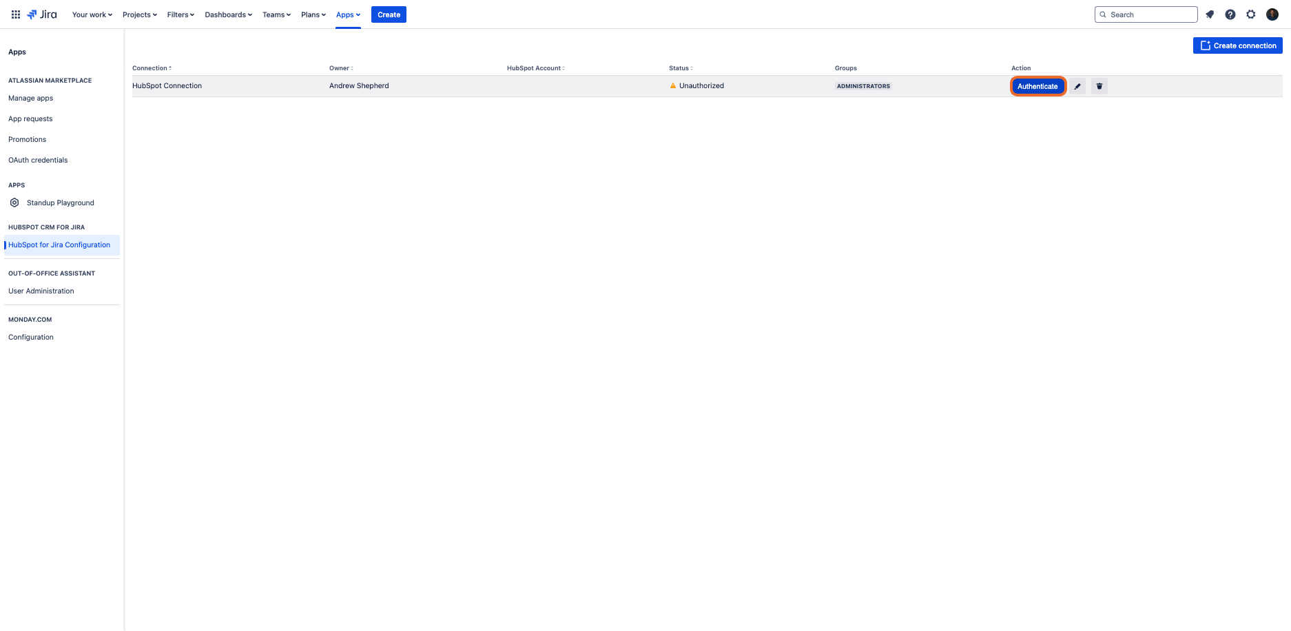Click in the Search field
Image resolution: width=1291 pixels, height=631 pixels.
point(1146,14)
